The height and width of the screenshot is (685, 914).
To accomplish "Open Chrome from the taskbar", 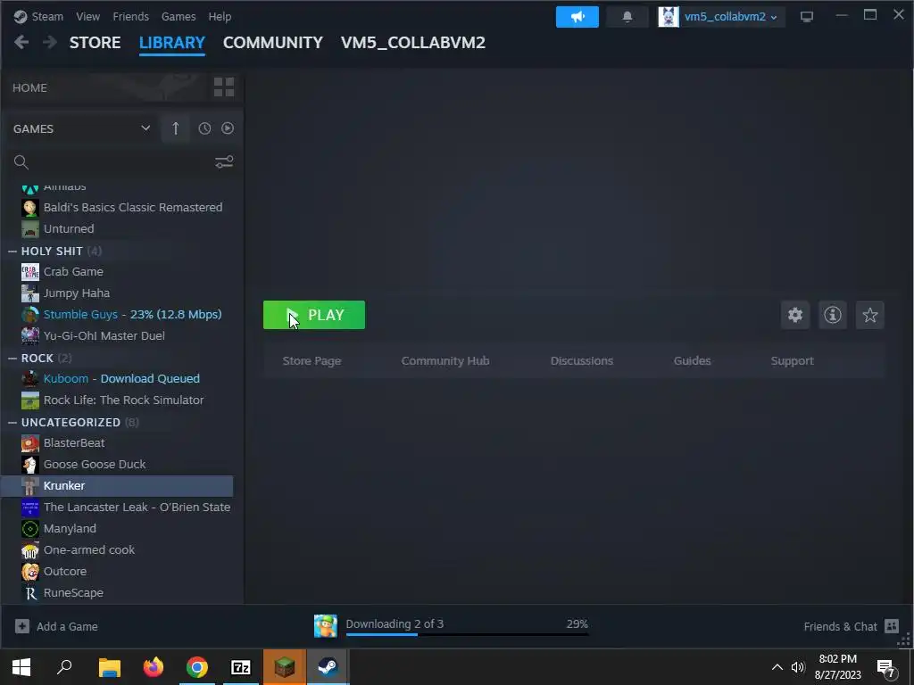I will (x=197, y=667).
